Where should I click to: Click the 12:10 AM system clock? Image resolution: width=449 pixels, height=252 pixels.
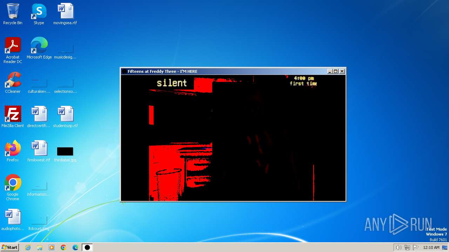tap(431, 247)
